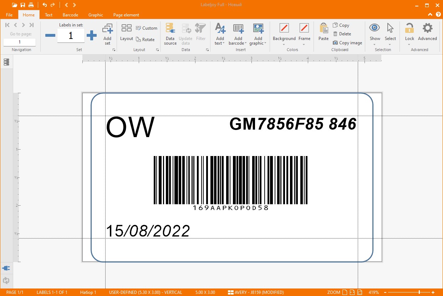
Task: Click the Rotate layout button
Action: (146, 40)
